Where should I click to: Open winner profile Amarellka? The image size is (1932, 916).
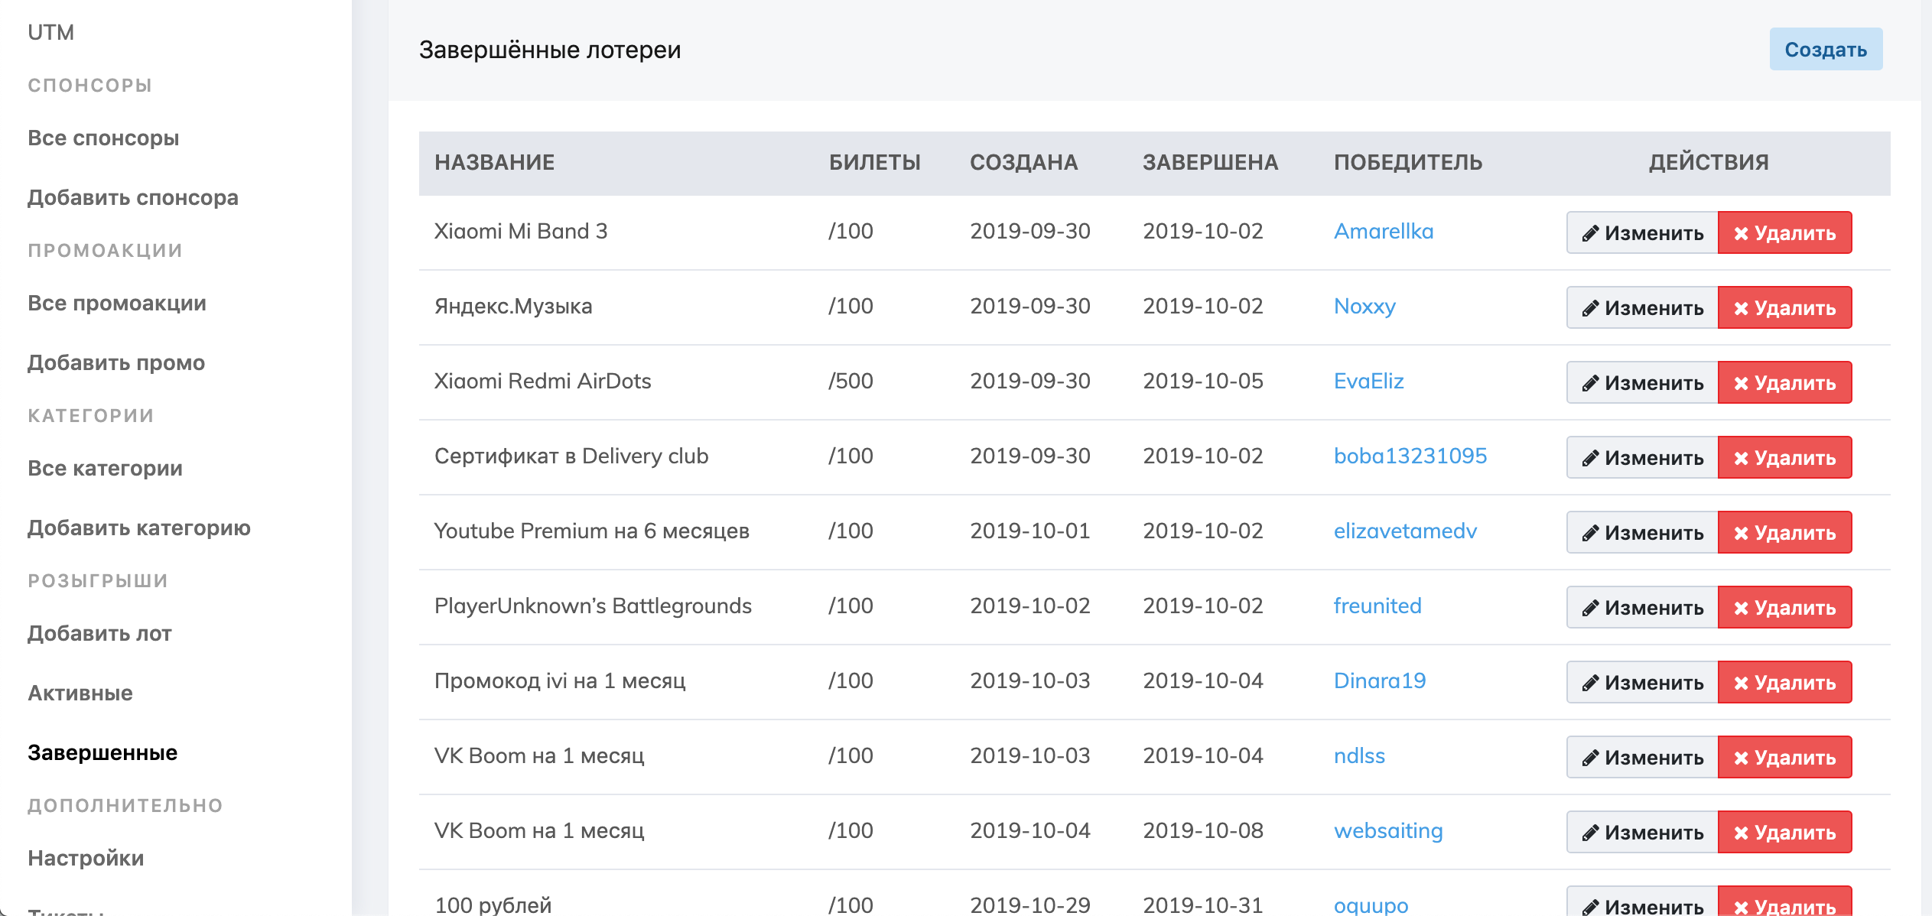tap(1383, 231)
